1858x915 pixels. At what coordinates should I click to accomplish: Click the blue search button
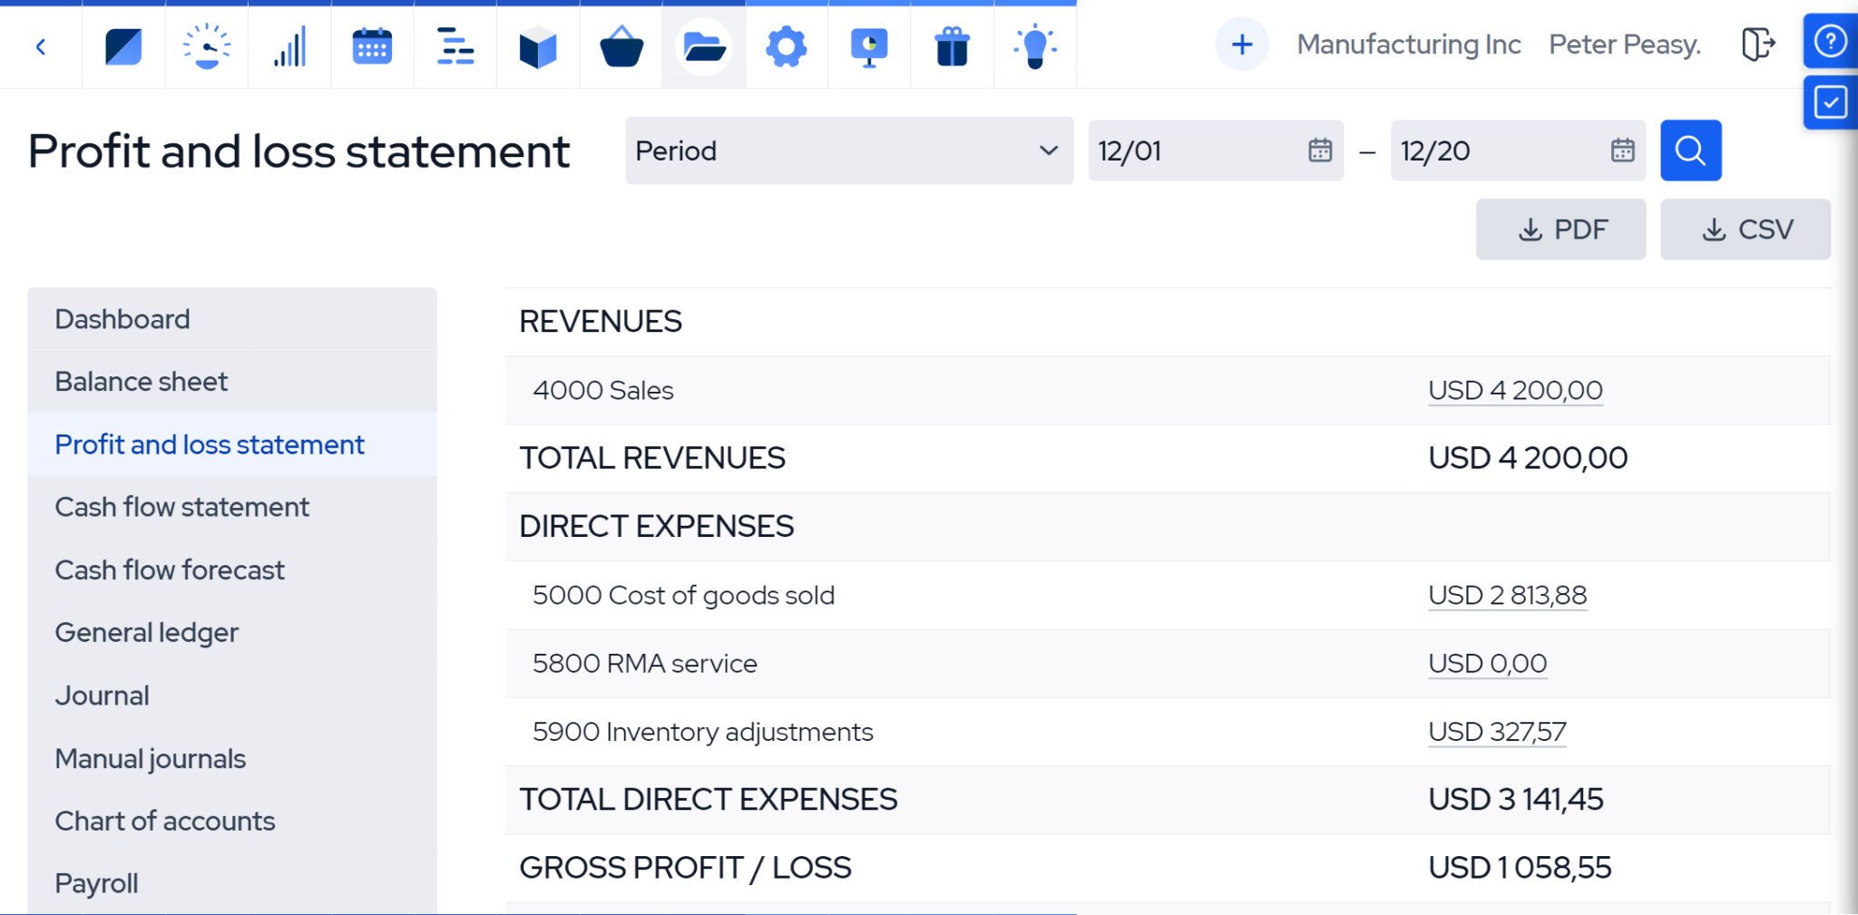1690,151
